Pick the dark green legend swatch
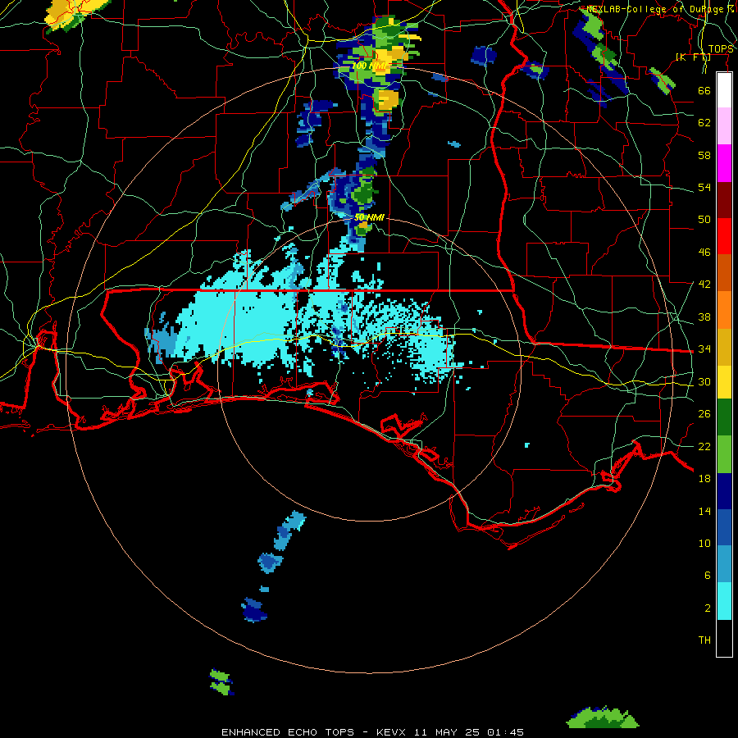The image size is (738, 738). tap(724, 417)
